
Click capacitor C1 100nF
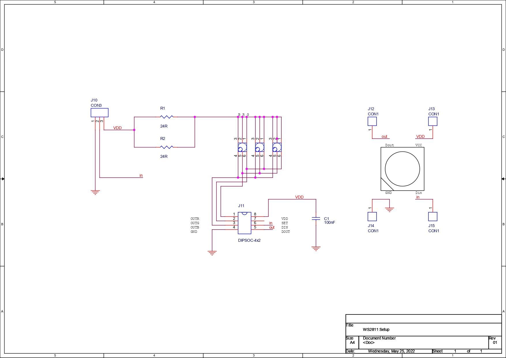(316, 219)
